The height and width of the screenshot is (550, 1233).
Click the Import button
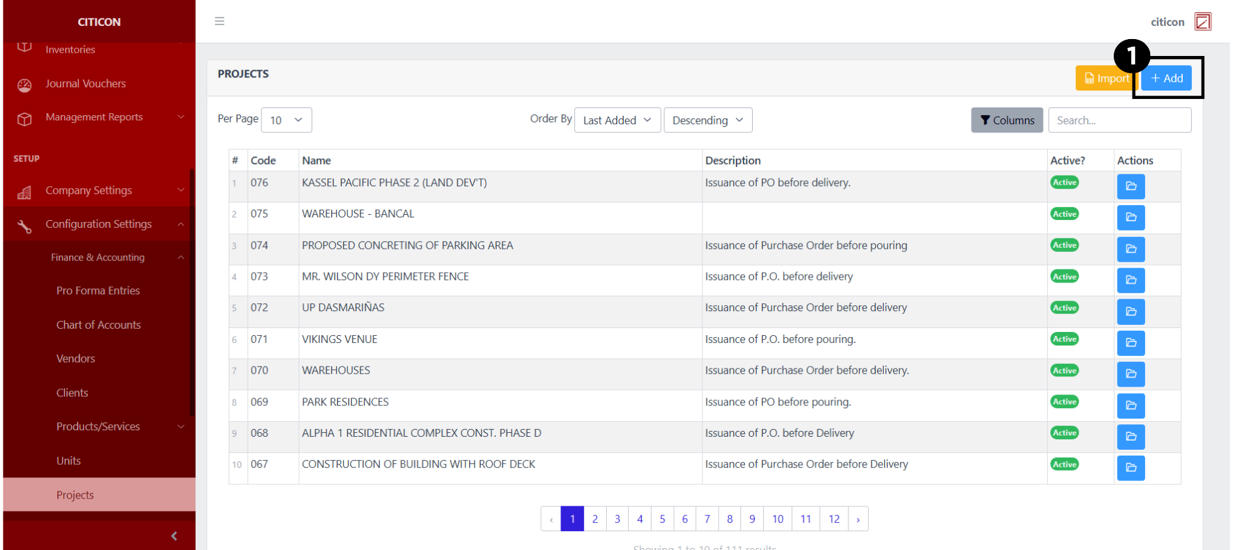1105,78
